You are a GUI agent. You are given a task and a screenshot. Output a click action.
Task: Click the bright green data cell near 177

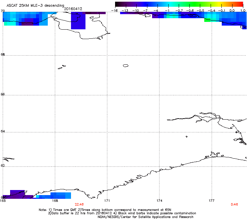coord(207,20)
